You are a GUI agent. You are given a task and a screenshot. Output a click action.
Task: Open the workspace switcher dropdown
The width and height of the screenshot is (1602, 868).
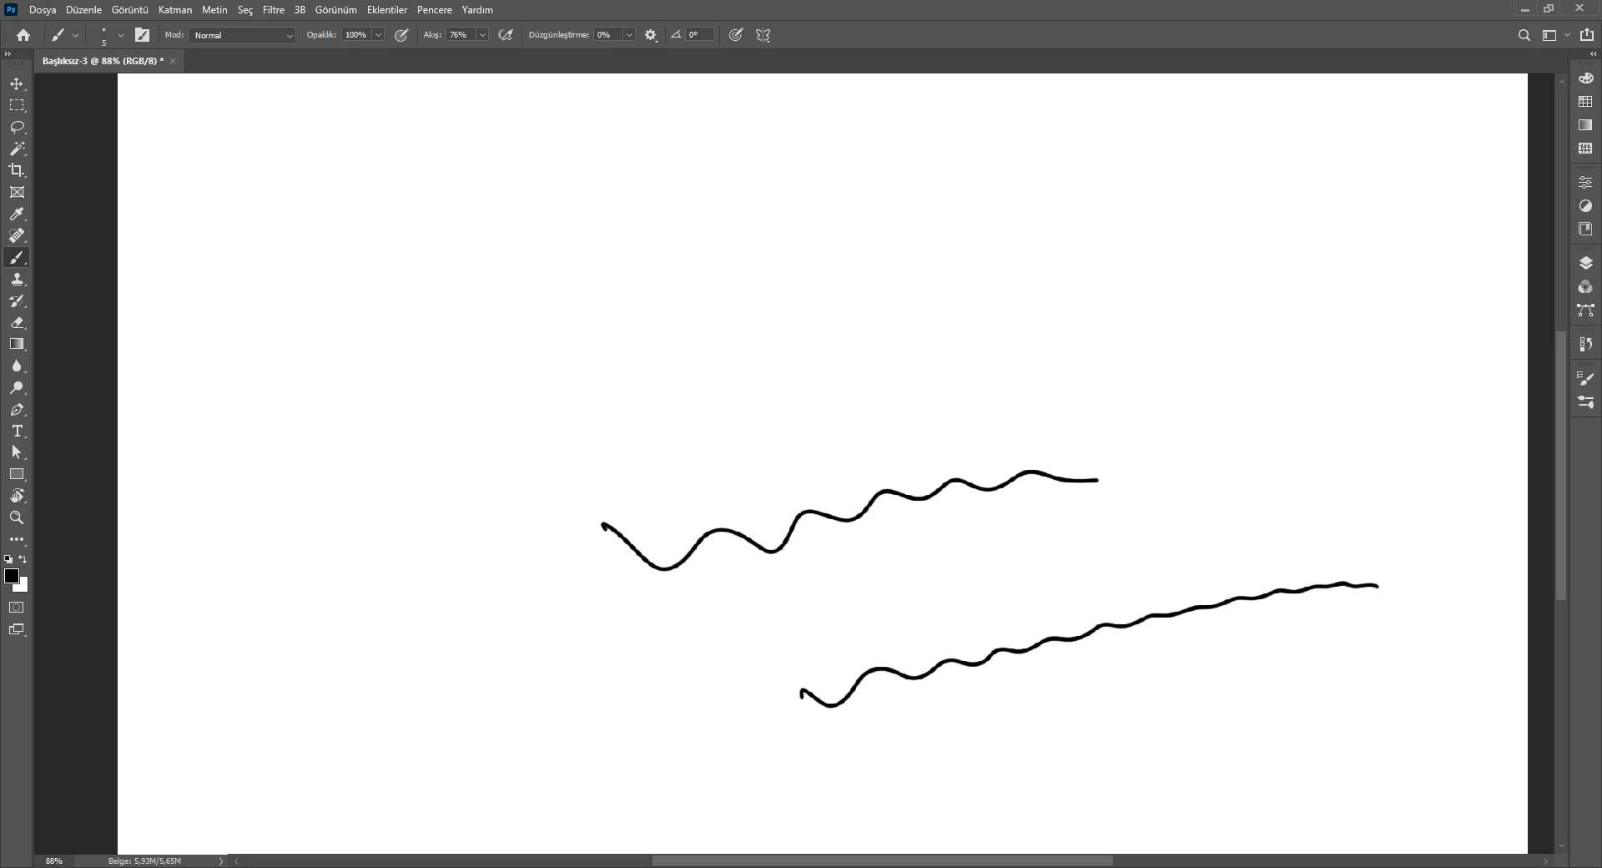click(1555, 35)
